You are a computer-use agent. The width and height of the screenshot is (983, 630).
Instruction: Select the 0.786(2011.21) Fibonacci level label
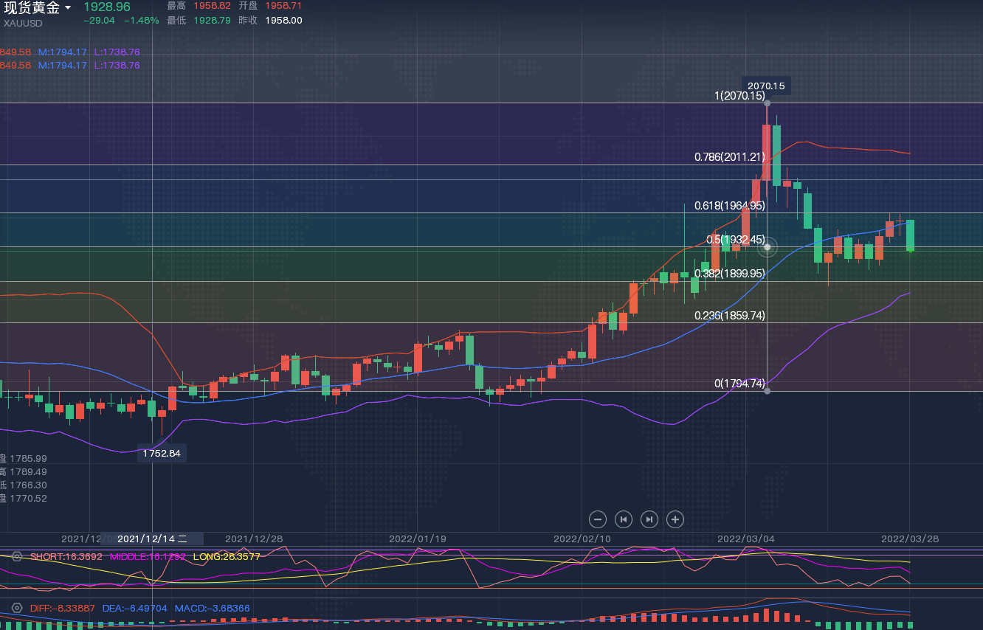[x=729, y=157]
